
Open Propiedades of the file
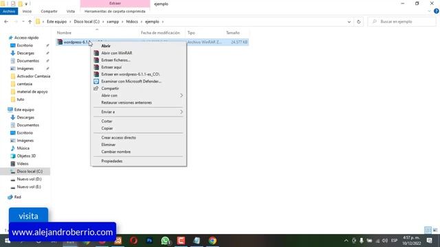pyautogui.click(x=111, y=161)
